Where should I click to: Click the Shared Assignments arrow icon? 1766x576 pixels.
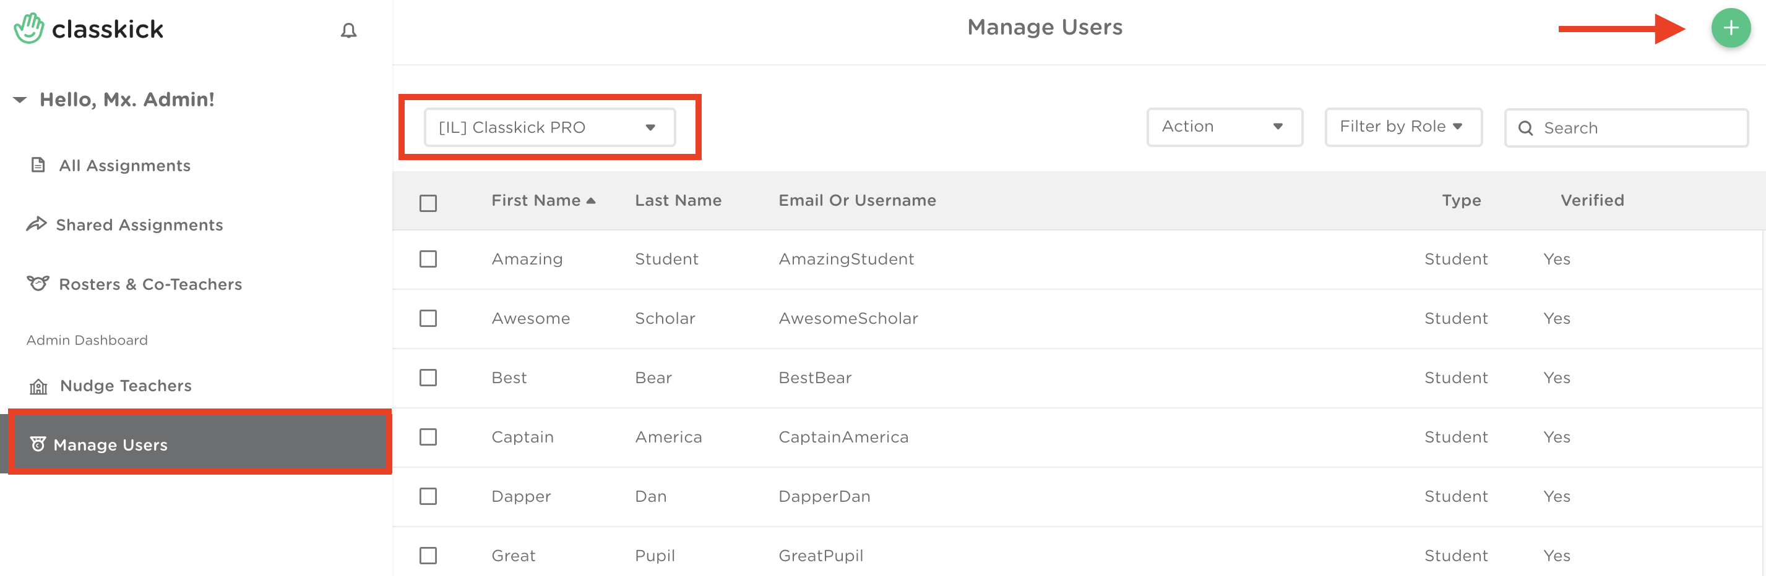37,224
